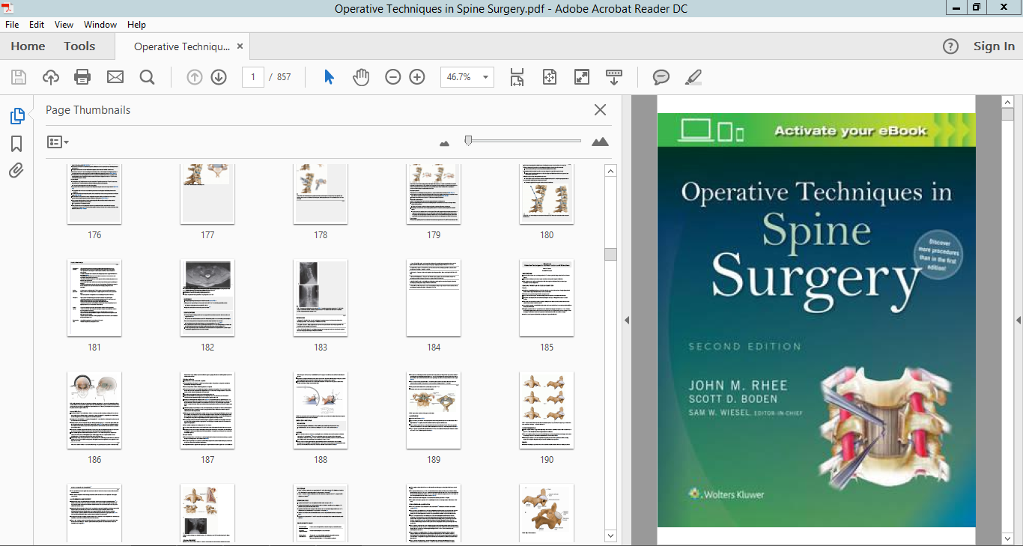
Task: Select page 180 thumbnail
Action: click(x=547, y=194)
